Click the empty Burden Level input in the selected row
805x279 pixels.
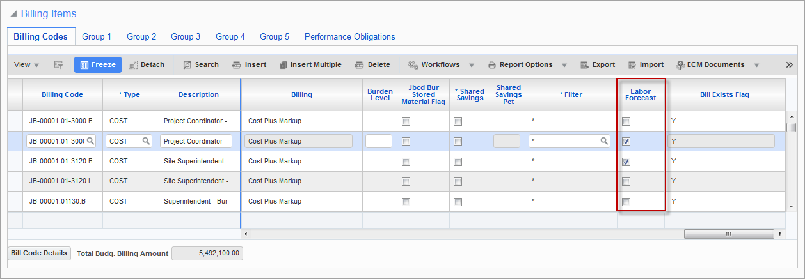[379, 141]
